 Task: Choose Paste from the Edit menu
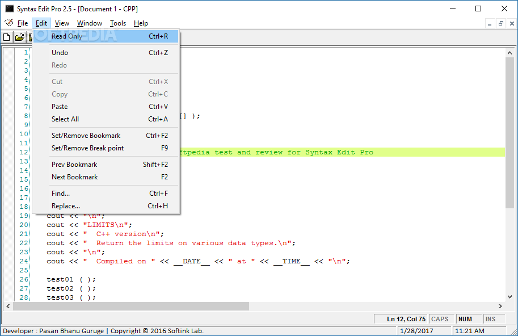106,107
